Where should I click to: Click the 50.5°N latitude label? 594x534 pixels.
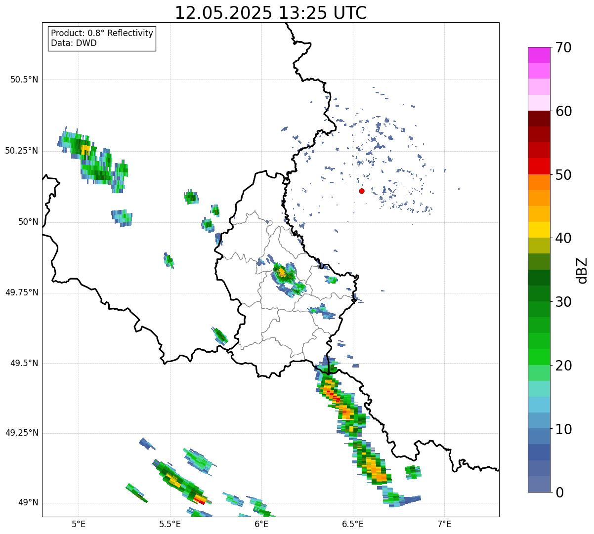coord(24,80)
